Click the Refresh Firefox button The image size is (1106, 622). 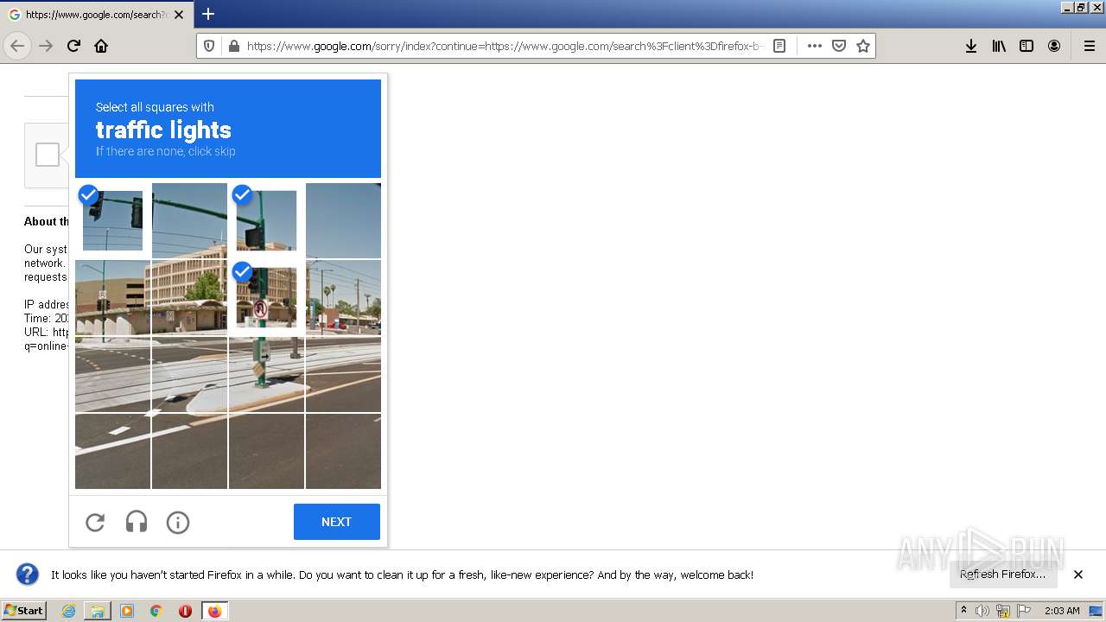point(1002,574)
